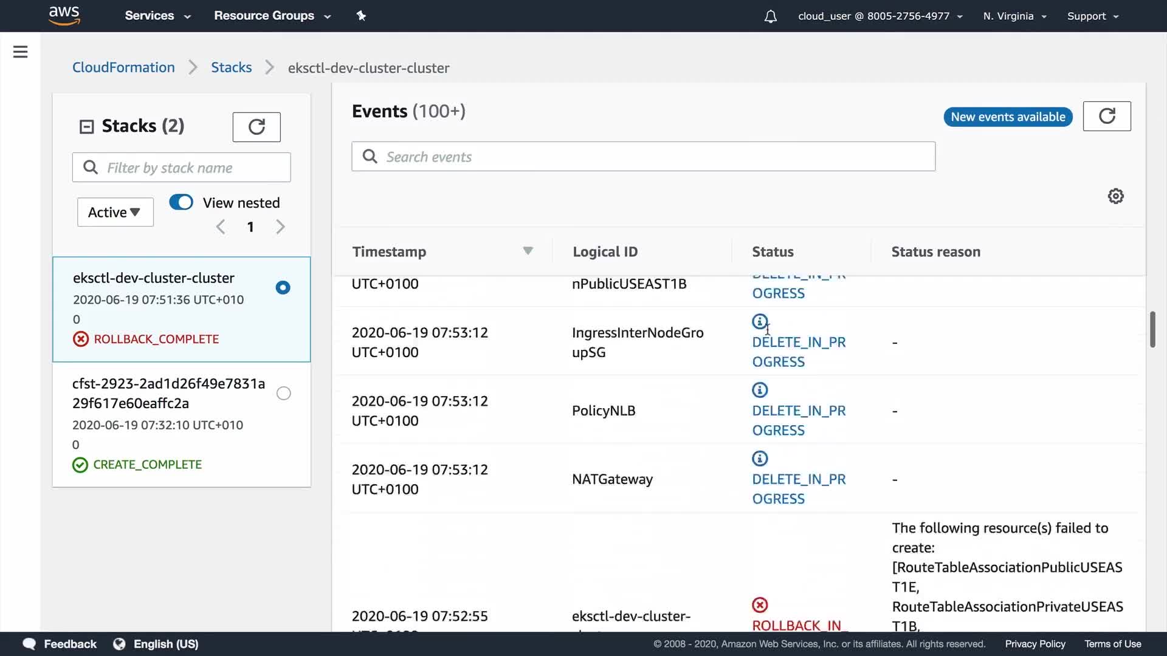Click info icon on NATGateway status
The image size is (1167, 656).
pyautogui.click(x=760, y=459)
